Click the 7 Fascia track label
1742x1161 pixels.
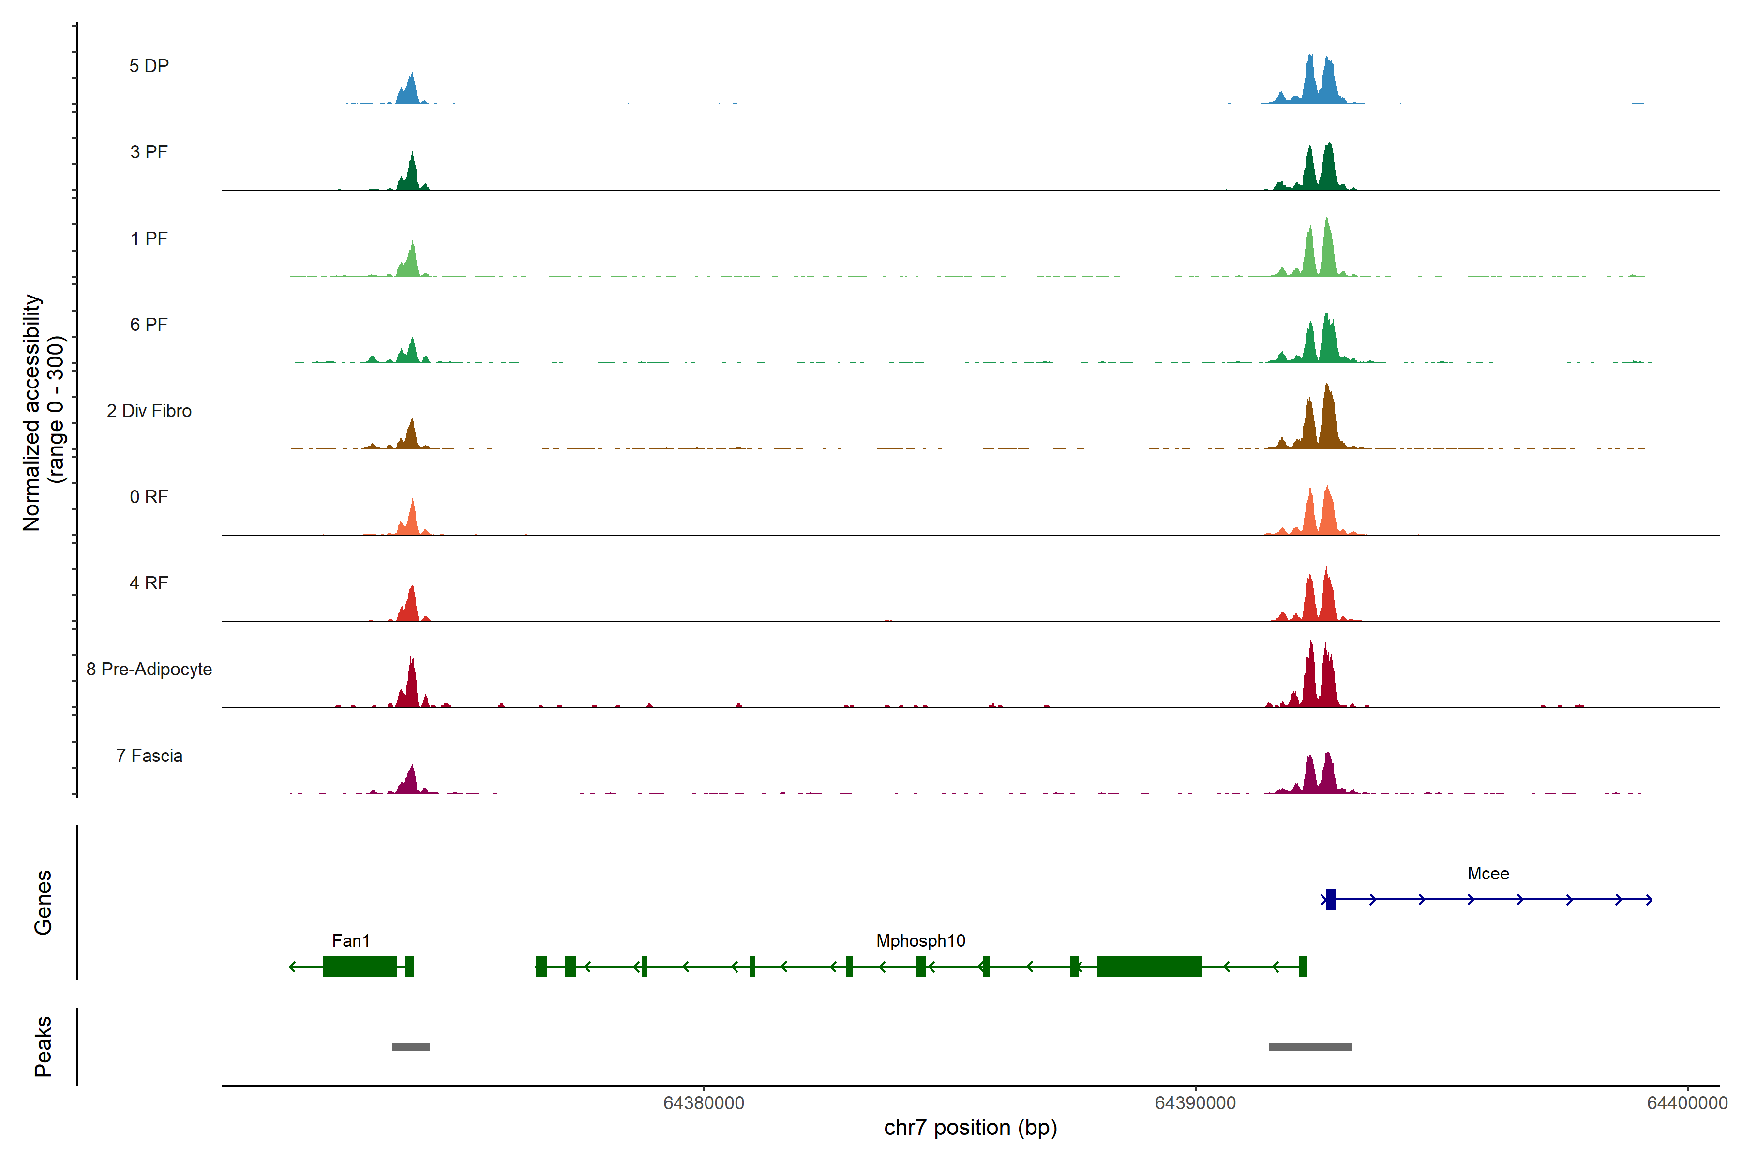click(149, 755)
